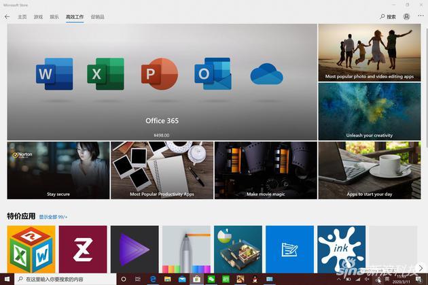Open the ink splash app tile

[x=342, y=249]
